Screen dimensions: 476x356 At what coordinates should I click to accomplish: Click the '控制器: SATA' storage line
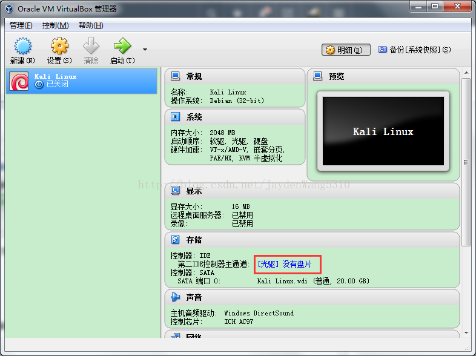click(x=192, y=272)
